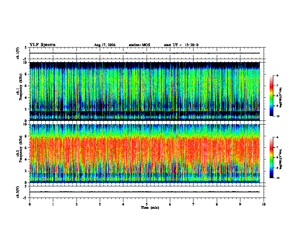This screenshot has height=229, width=297.
Task: Click the "4" kHz tick of ch.1 frequency axis
Action: [x=26, y=97]
